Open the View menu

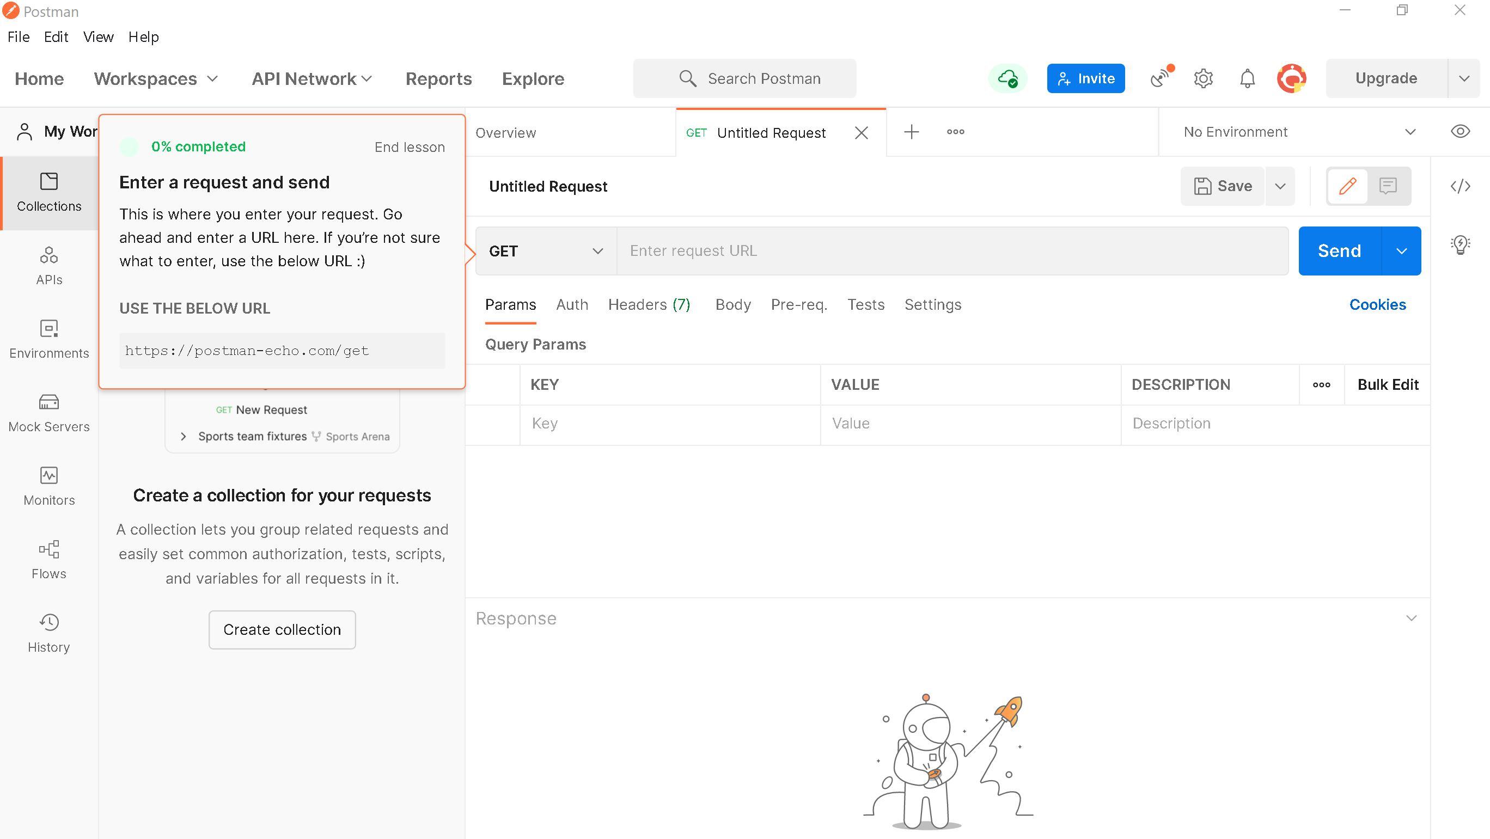click(x=97, y=37)
